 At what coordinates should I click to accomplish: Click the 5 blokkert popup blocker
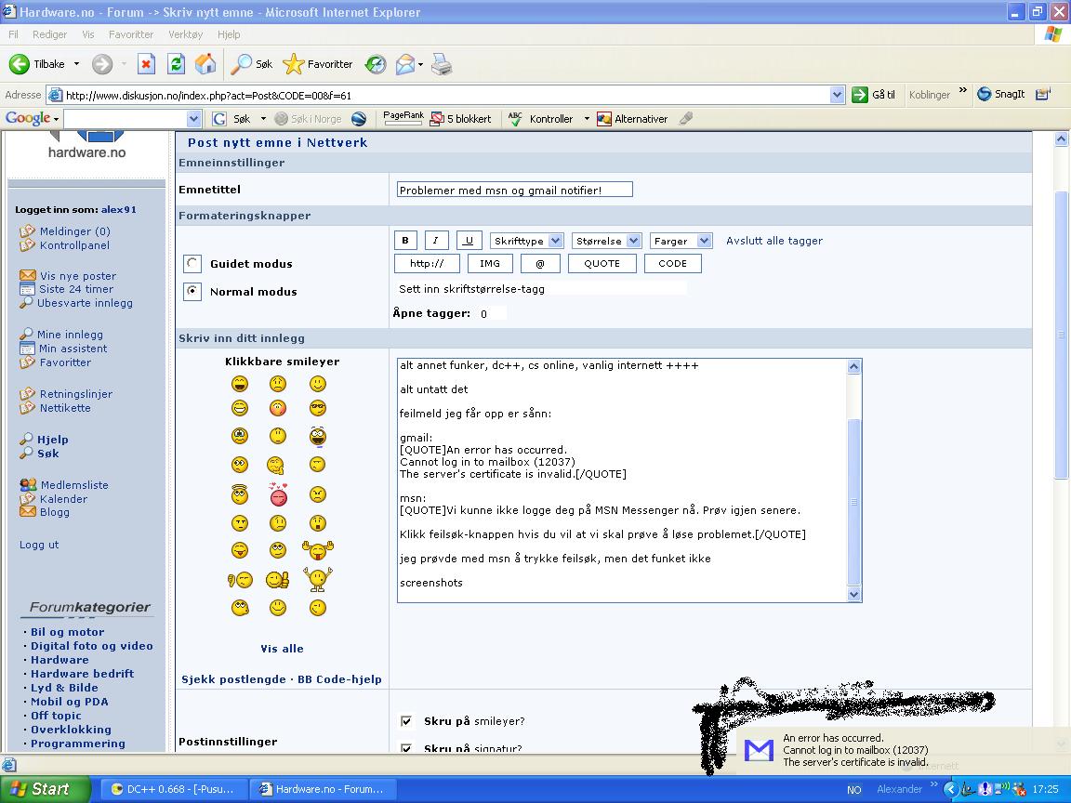click(460, 119)
